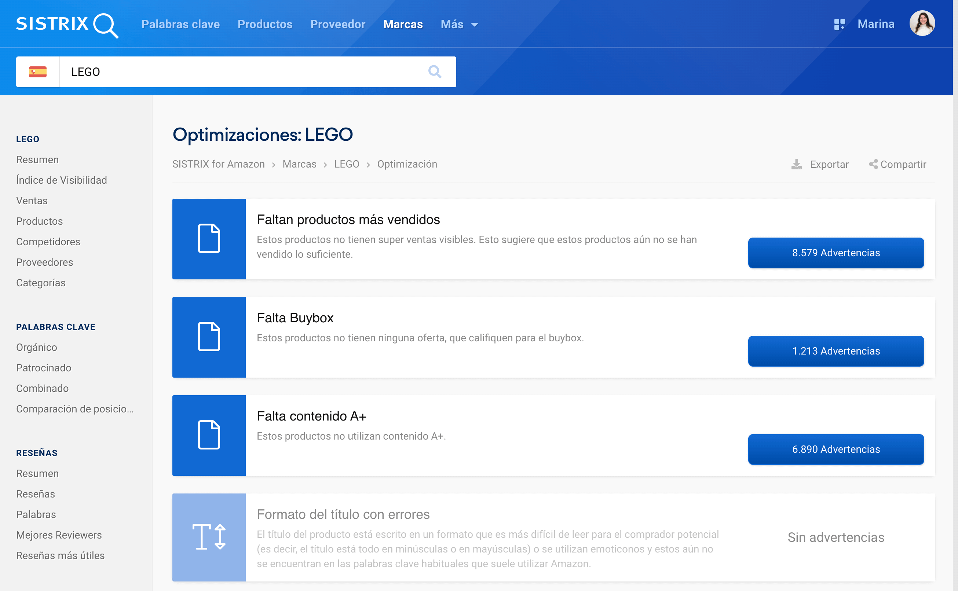The width and height of the screenshot is (958, 591).
Task: Click the title format icon tile
Action: [209, 537]
